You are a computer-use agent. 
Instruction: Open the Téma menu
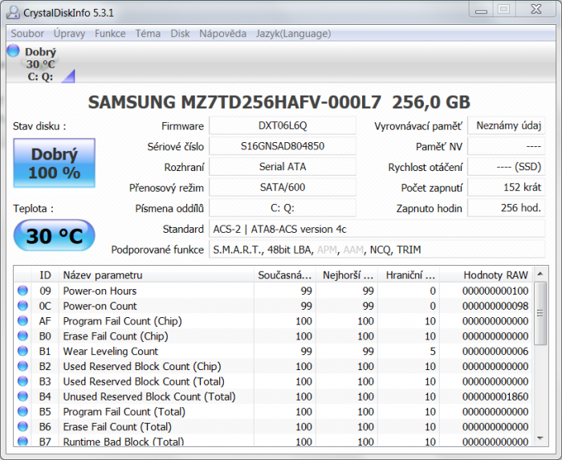pos(148,34)
